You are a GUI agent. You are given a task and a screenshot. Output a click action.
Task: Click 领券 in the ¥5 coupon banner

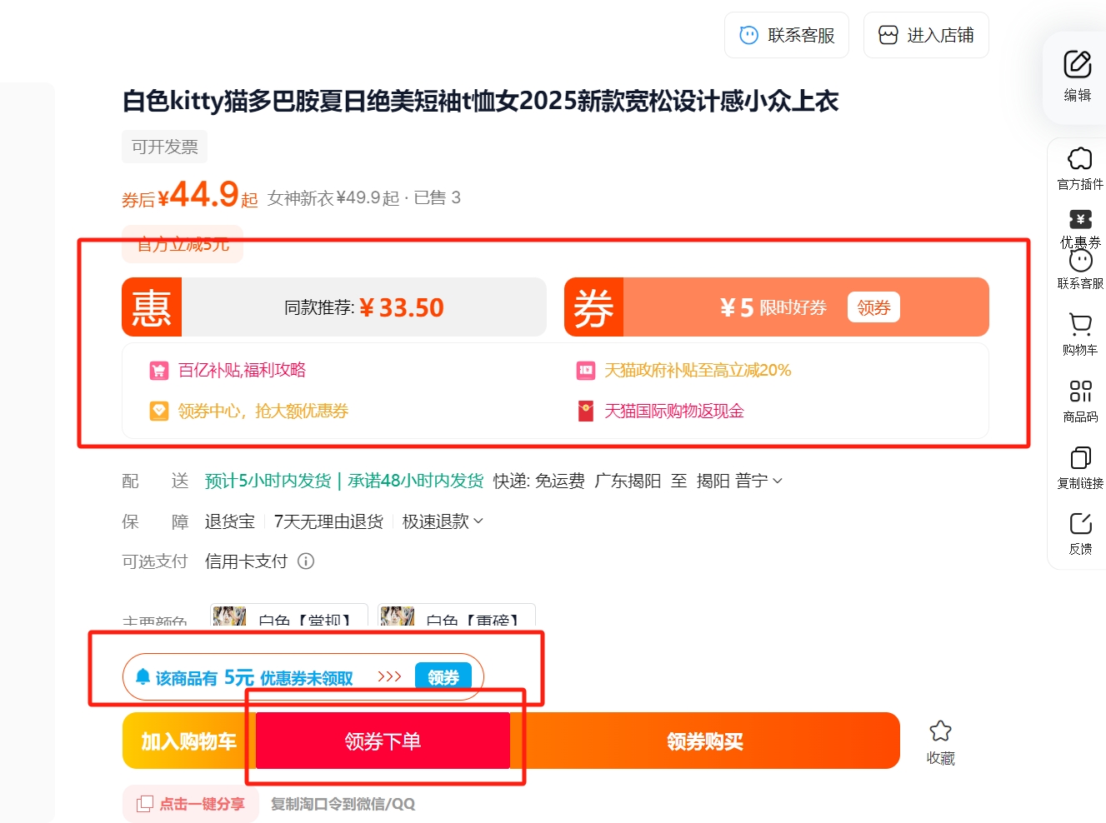tap(873, 307)
